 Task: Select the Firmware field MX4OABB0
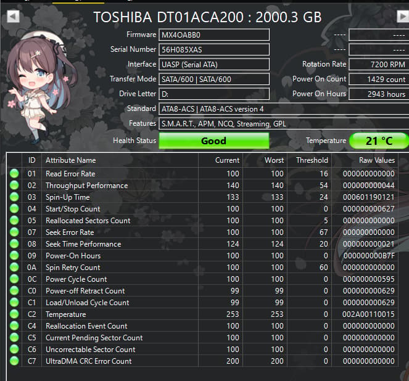tap(214, 35)
